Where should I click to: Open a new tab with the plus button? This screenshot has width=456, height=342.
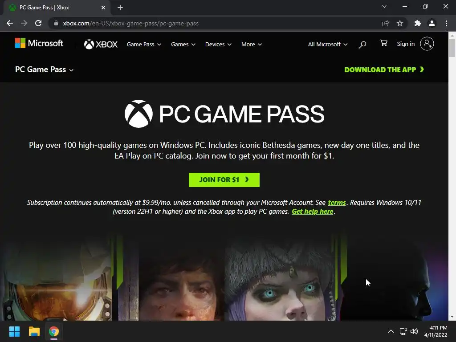coord(120,8)
